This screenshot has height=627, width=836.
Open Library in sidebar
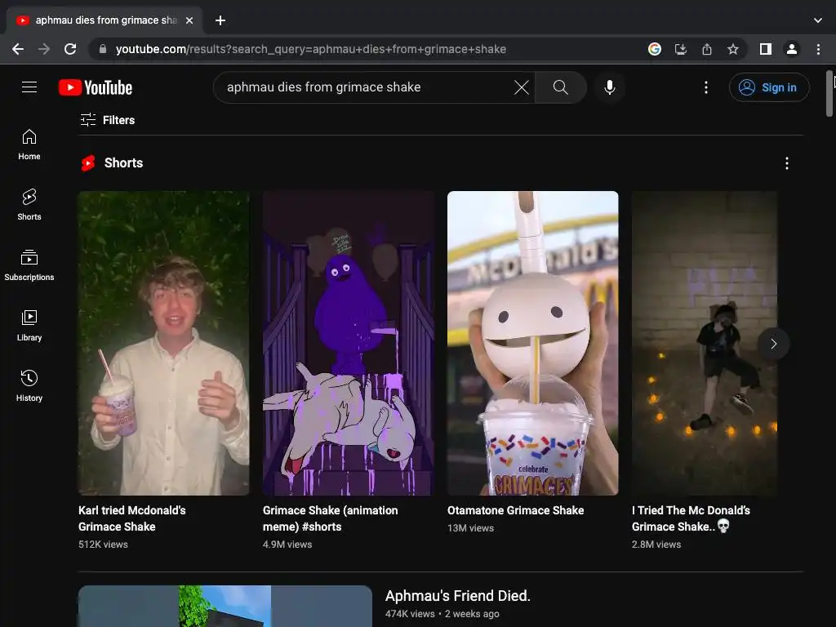pos(29,325)
